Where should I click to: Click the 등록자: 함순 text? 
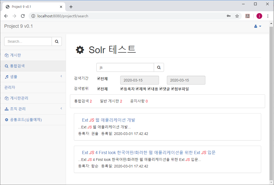coord(88,166)
